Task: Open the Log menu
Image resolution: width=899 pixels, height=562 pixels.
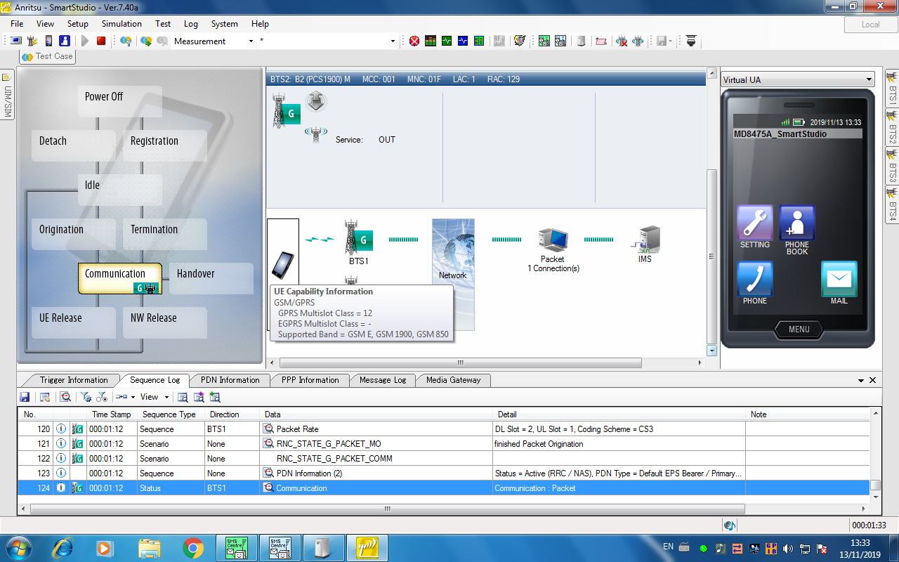Action: (191, 24)
